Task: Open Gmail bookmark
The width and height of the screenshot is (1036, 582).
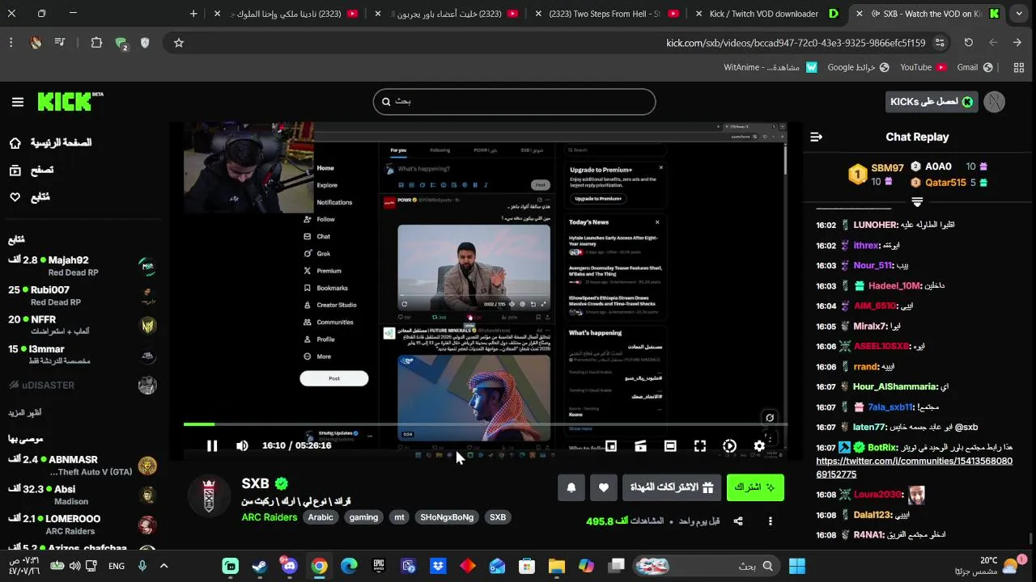Action: pyautogui.click(x=974, y=67)
